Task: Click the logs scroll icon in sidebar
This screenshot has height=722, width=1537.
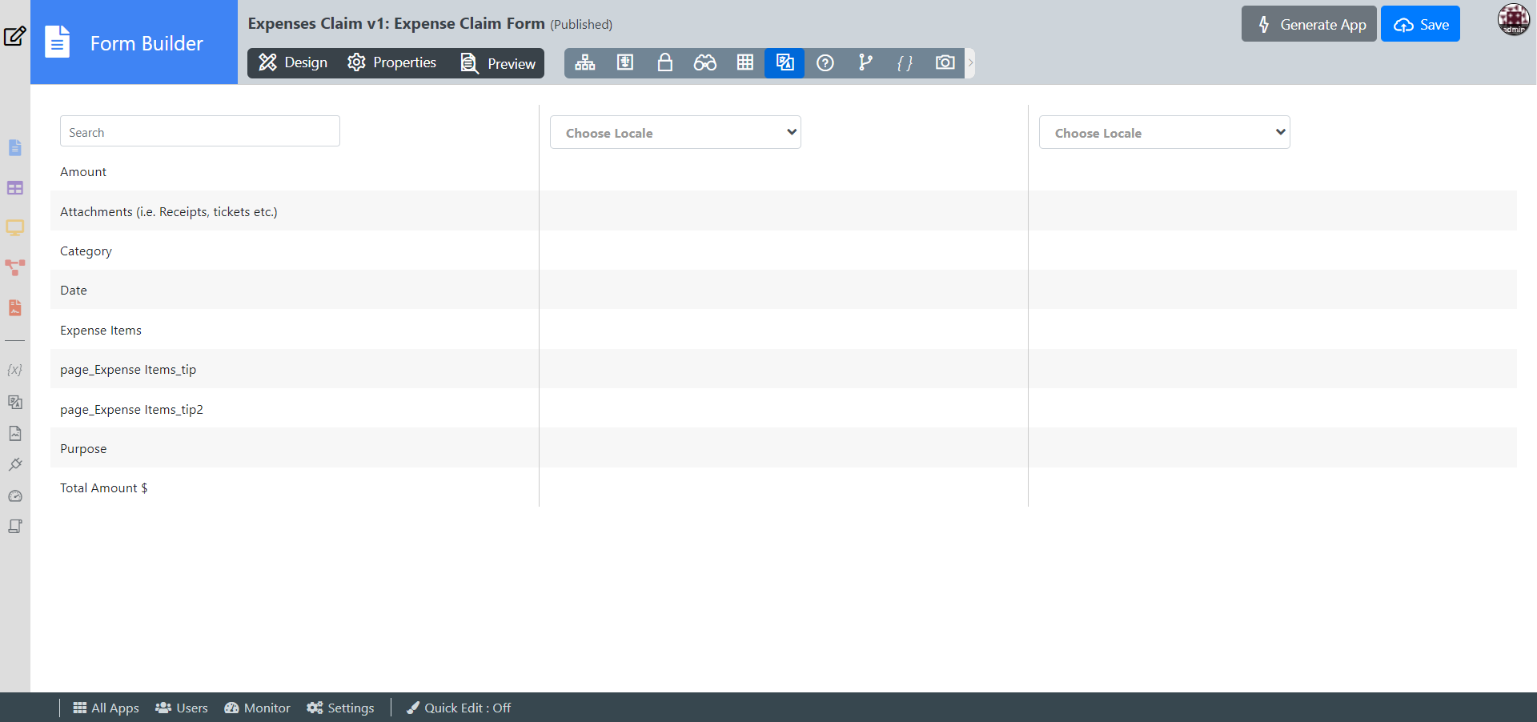Action: point(15,527)
